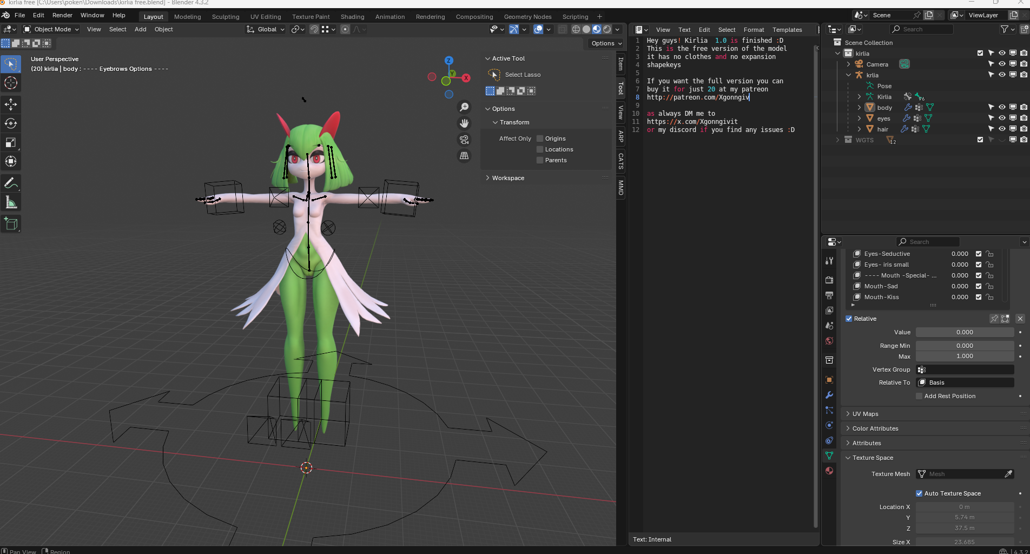1030x554 pixels.
Task: Click the viewport Options button
Action: pyautogui.click(x=606, y=43)
